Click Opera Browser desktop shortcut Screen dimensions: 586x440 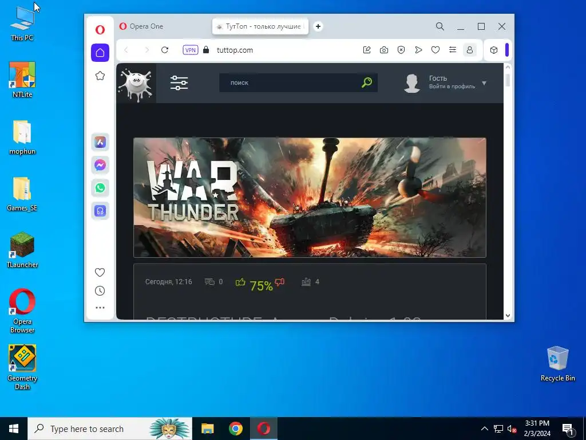coord(22,311)
